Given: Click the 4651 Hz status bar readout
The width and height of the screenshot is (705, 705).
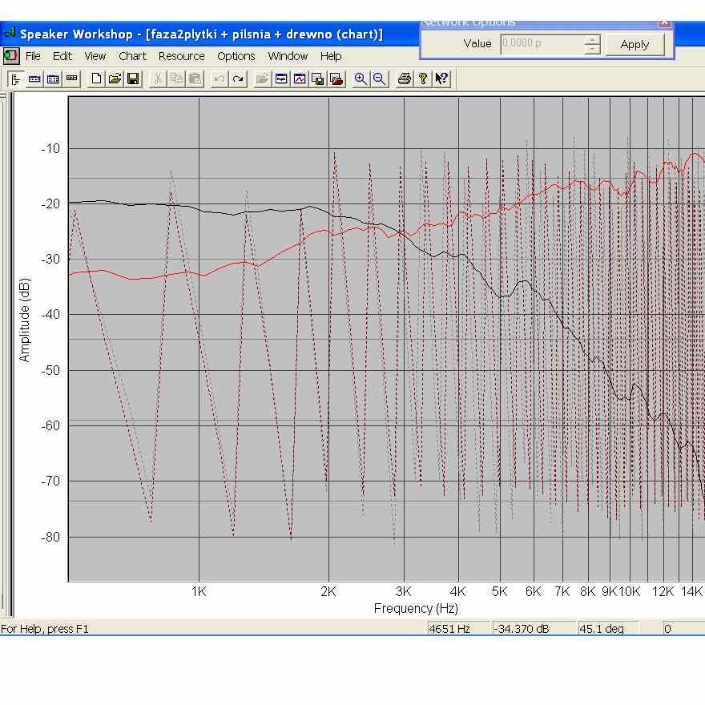Looking at the screenshot, I should 457,629.
